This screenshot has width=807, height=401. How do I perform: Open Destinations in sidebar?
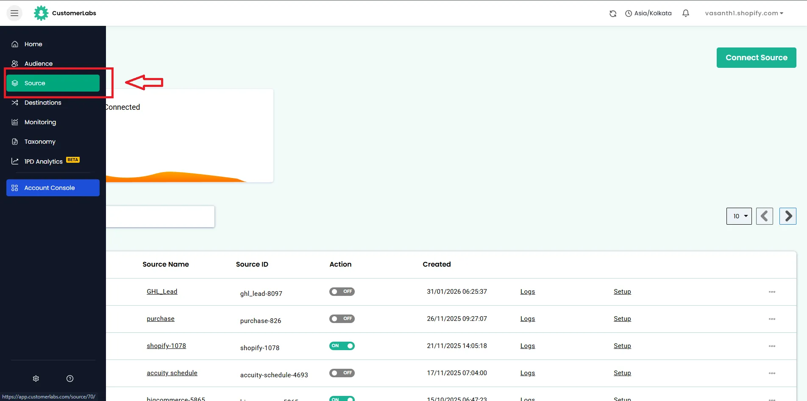click(53, 103)
